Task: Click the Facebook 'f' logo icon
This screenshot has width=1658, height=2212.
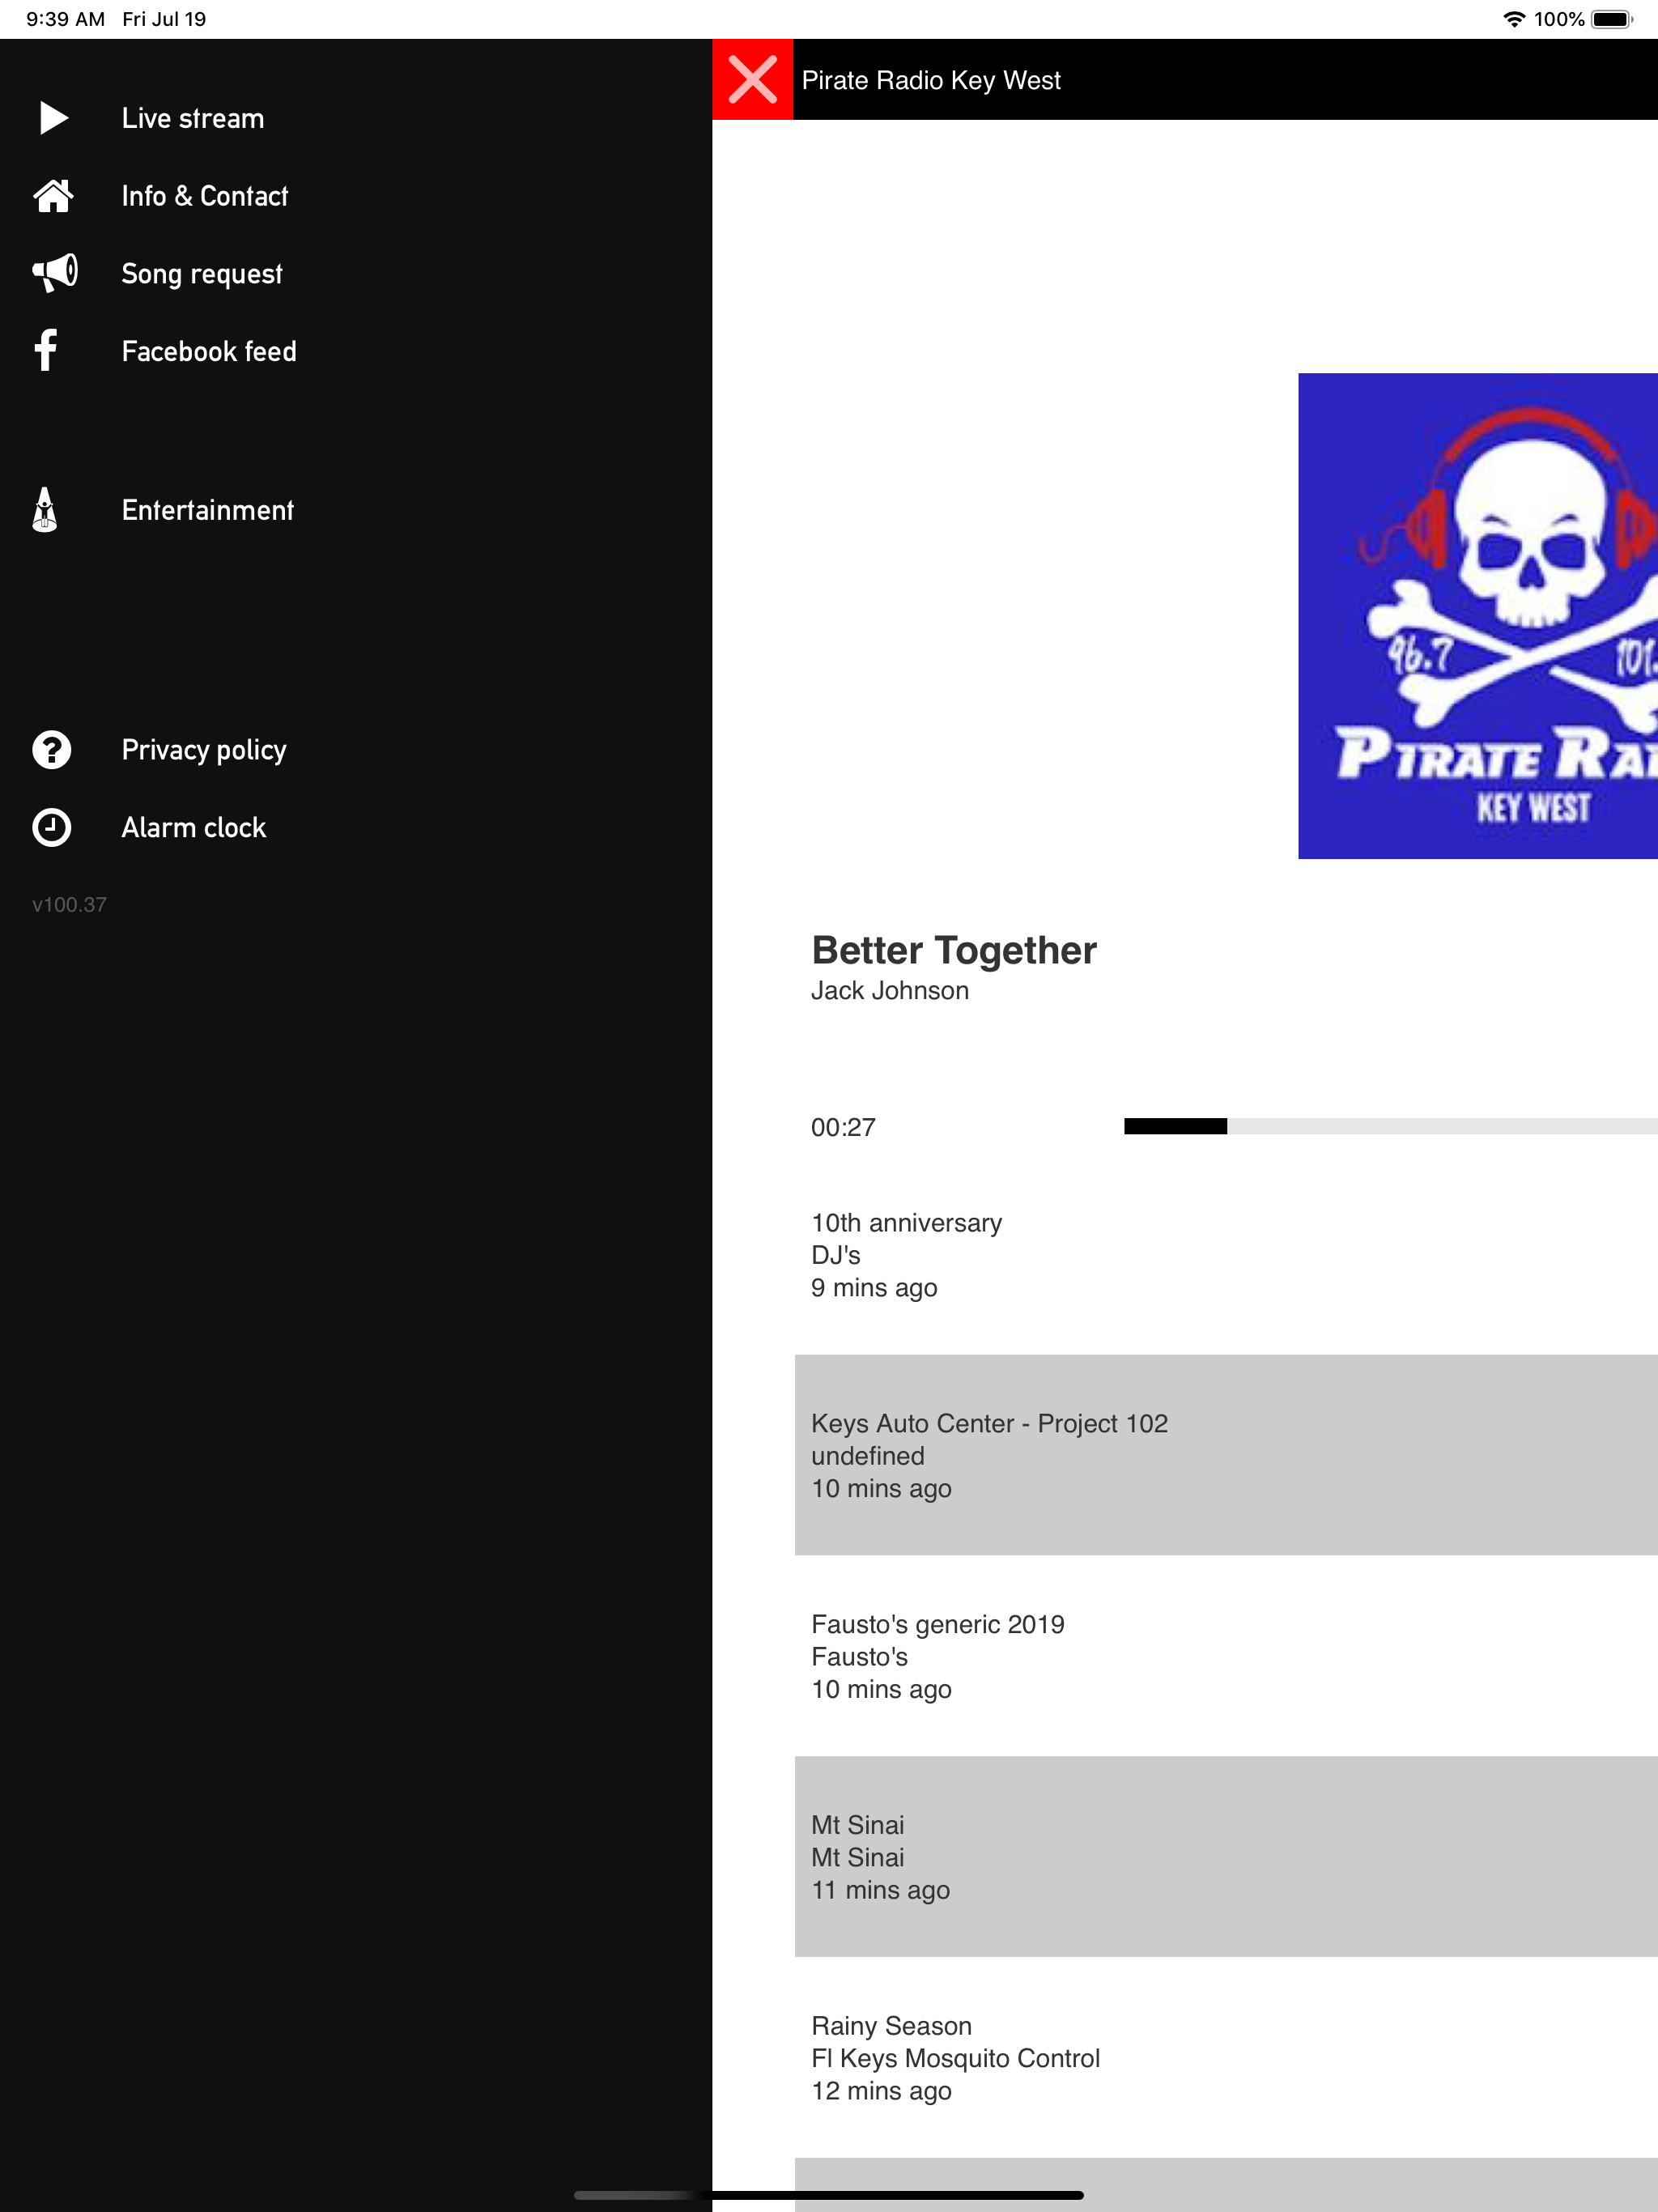Action: [46, 351]
